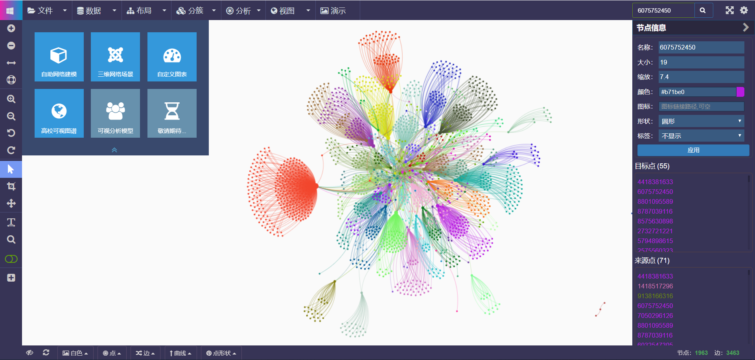Open 自助网络建模 modeling panel
This screenshot has width=755, height=360.
click(x=59, y=57)
